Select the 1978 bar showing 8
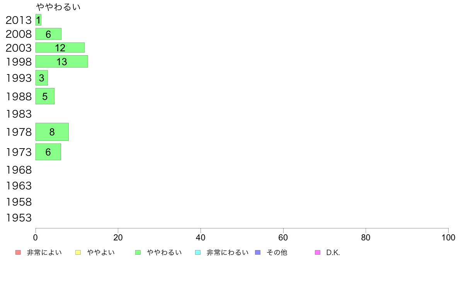Screen dimensions: 459x284 tap(52, 132)
